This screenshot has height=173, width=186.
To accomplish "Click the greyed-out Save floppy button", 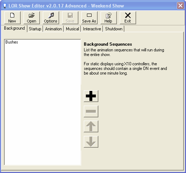I will 70,18.
